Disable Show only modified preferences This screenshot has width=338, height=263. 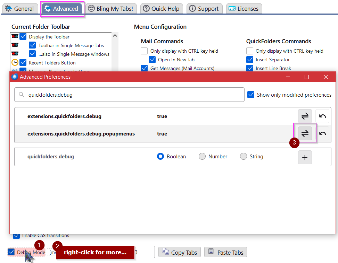(x=251, y=94)
